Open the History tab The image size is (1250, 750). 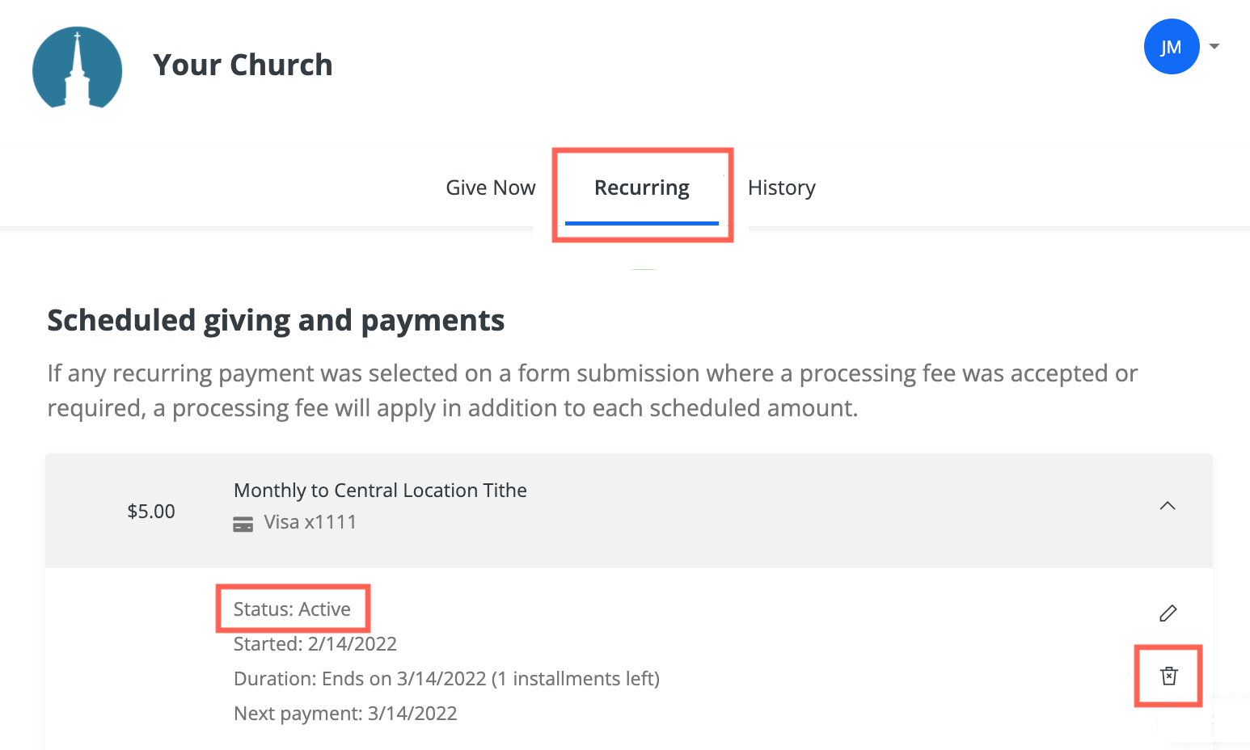pyautogui.click(x=782, y=187)
